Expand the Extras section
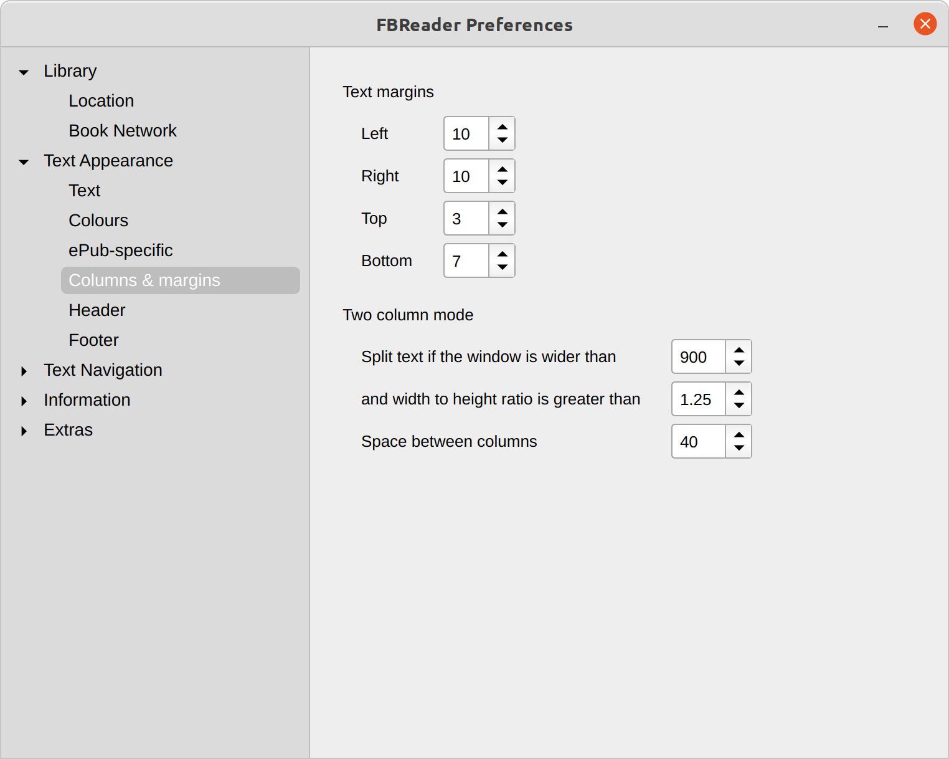Screen dimensions: 949x759 click(24, 431)
